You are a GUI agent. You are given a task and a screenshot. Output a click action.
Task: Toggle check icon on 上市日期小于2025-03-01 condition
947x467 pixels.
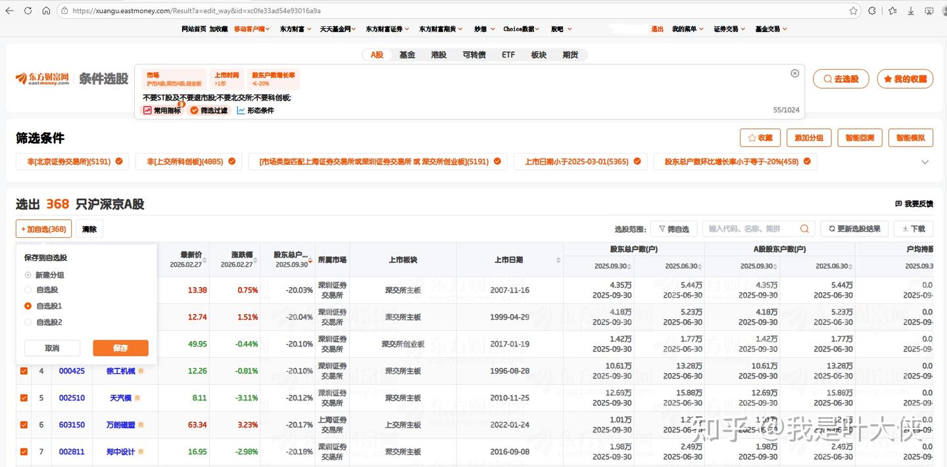(x=637, y=161)
